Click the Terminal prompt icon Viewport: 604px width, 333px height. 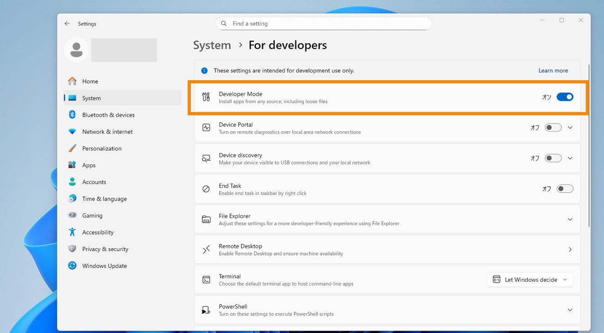pyautogui.click(x=206, y=280)
